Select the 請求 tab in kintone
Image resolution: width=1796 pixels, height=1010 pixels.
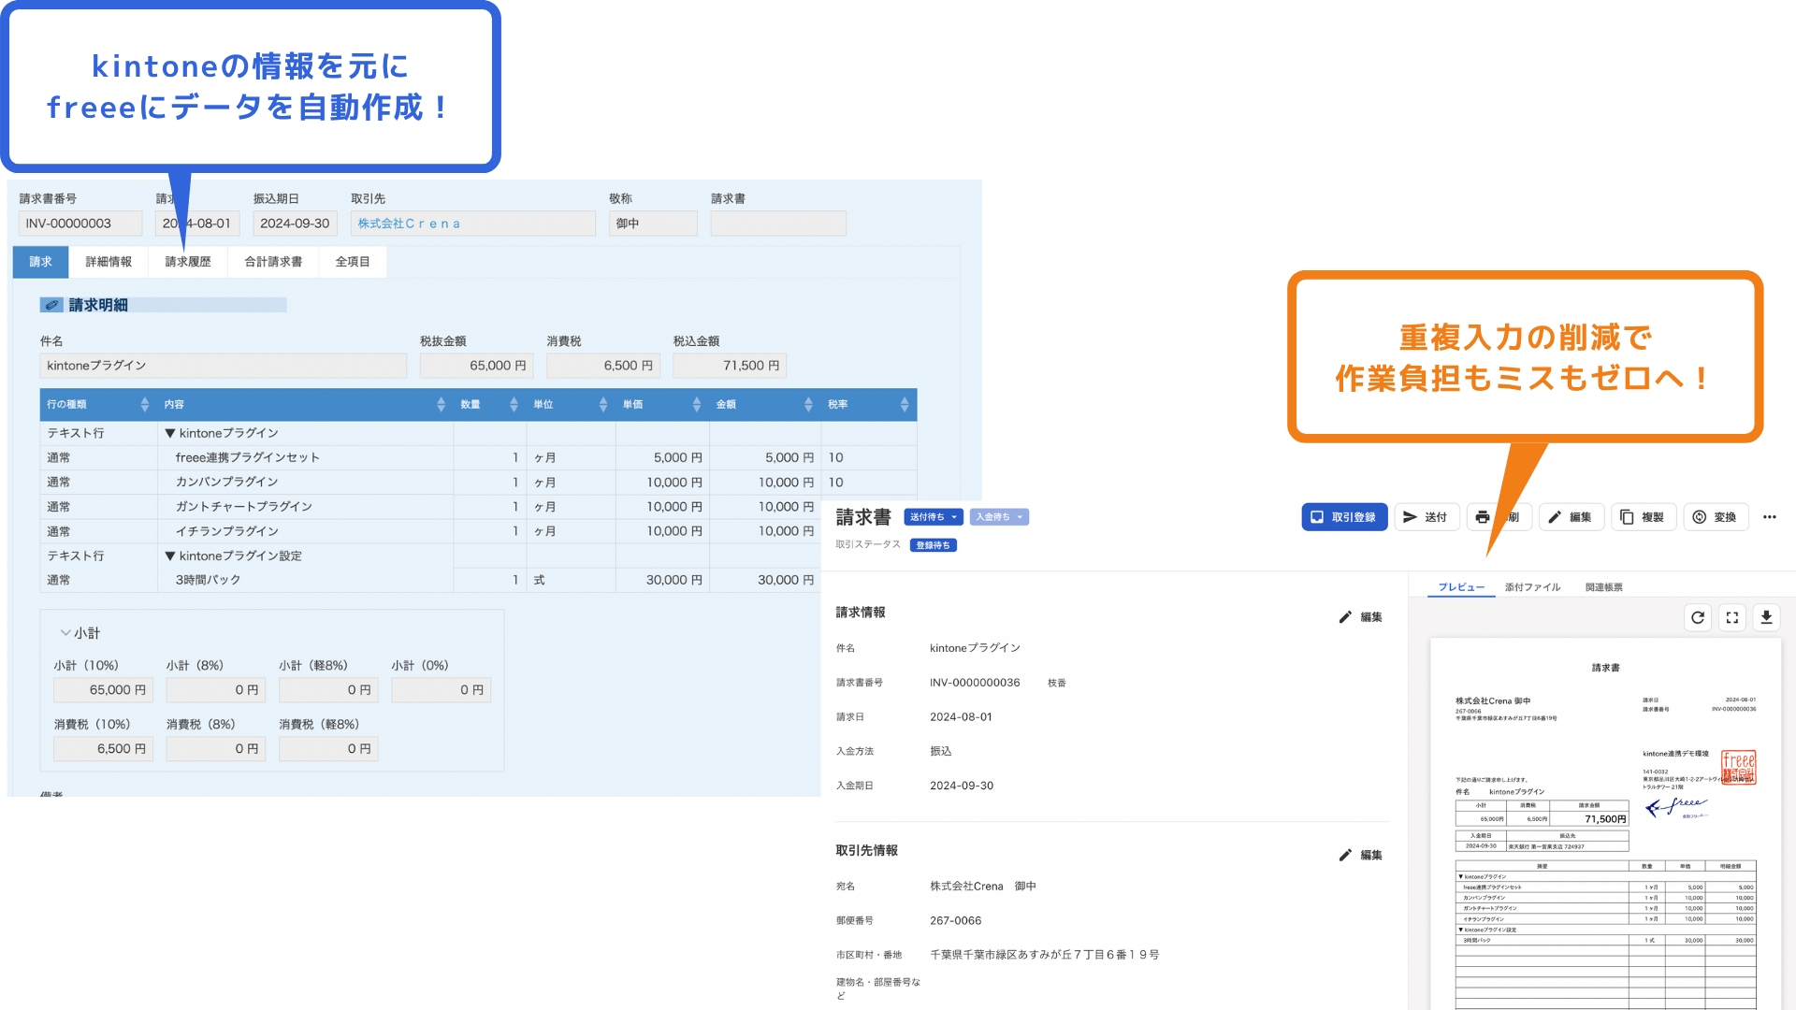pyautogui.click(x=40, y=262)
